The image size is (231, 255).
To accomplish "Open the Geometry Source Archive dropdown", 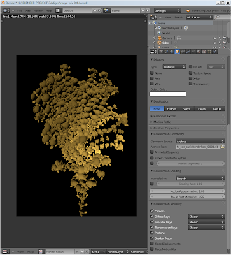I will [200, 141].
